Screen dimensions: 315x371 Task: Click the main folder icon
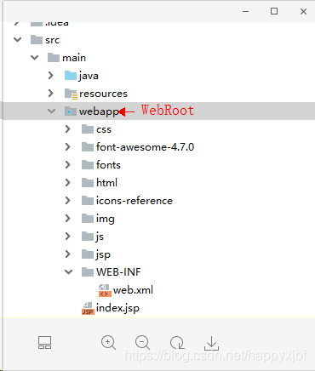(x=54, y=57)
